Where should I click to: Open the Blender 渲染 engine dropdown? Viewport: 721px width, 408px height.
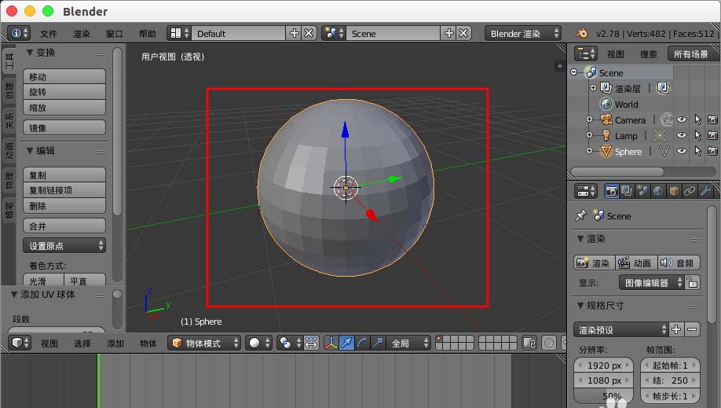point(523,33)
